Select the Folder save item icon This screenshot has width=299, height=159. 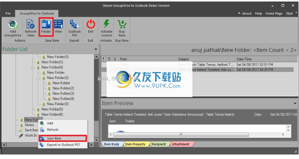[46, 24]
